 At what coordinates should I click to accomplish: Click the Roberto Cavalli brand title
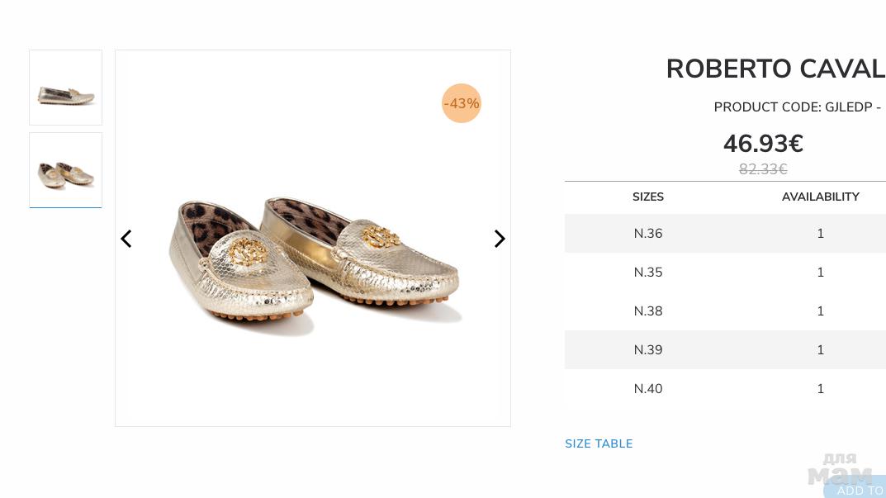[x=775, y=69]
